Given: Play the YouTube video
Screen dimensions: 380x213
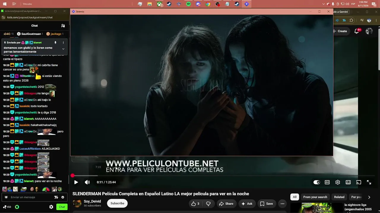Looking at the screenshot, I should click(x=76, y=182).
